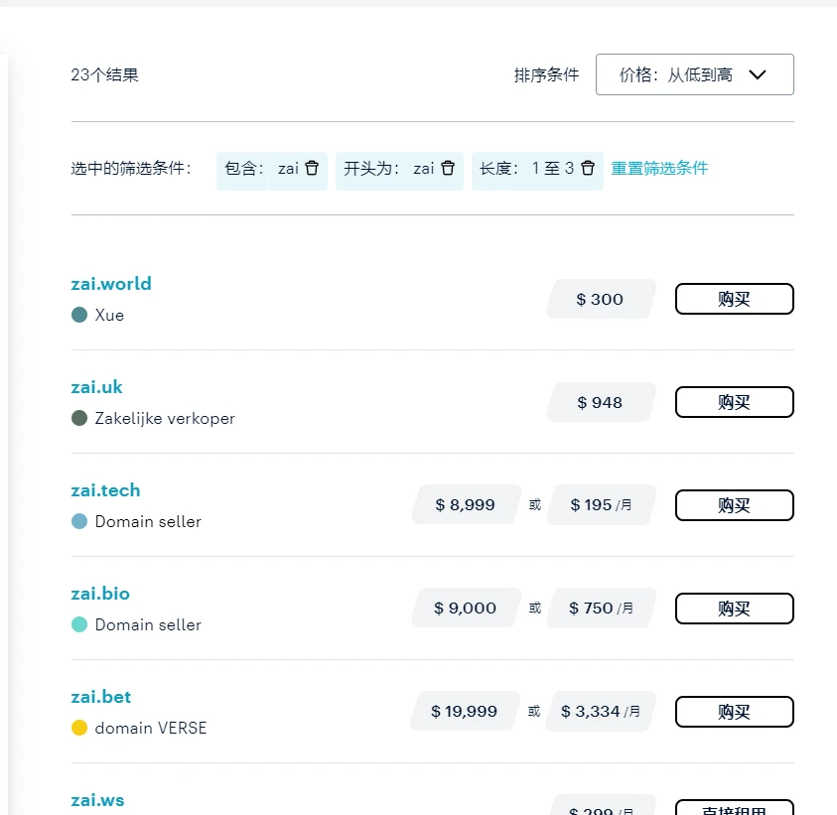This screenshot has width=837, height=815.
Task: Open the zai.uk domain listing
Action: [97, 387]
